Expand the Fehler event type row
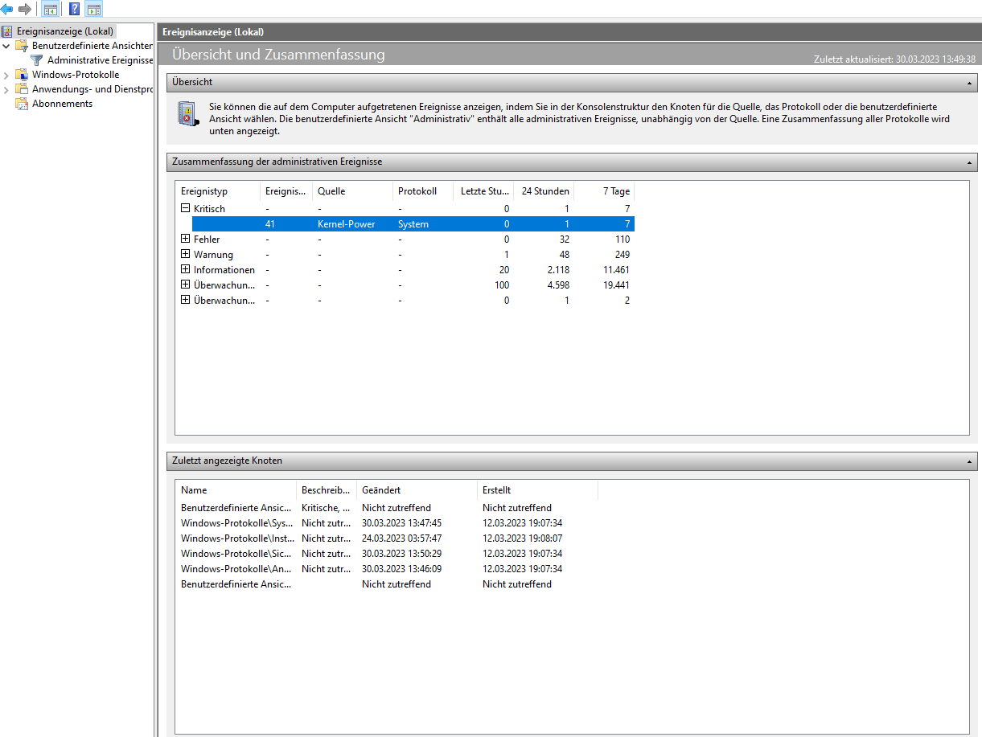982x737 pixels. [186, 239]
